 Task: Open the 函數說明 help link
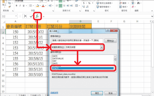(x=54, y=93)
